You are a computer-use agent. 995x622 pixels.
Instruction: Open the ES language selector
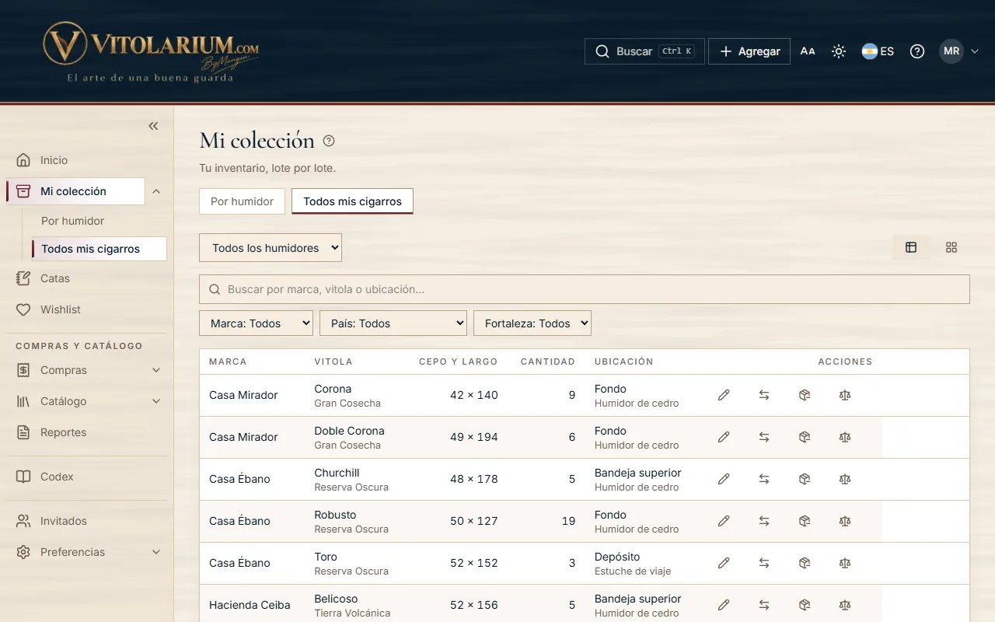[878, 51]
